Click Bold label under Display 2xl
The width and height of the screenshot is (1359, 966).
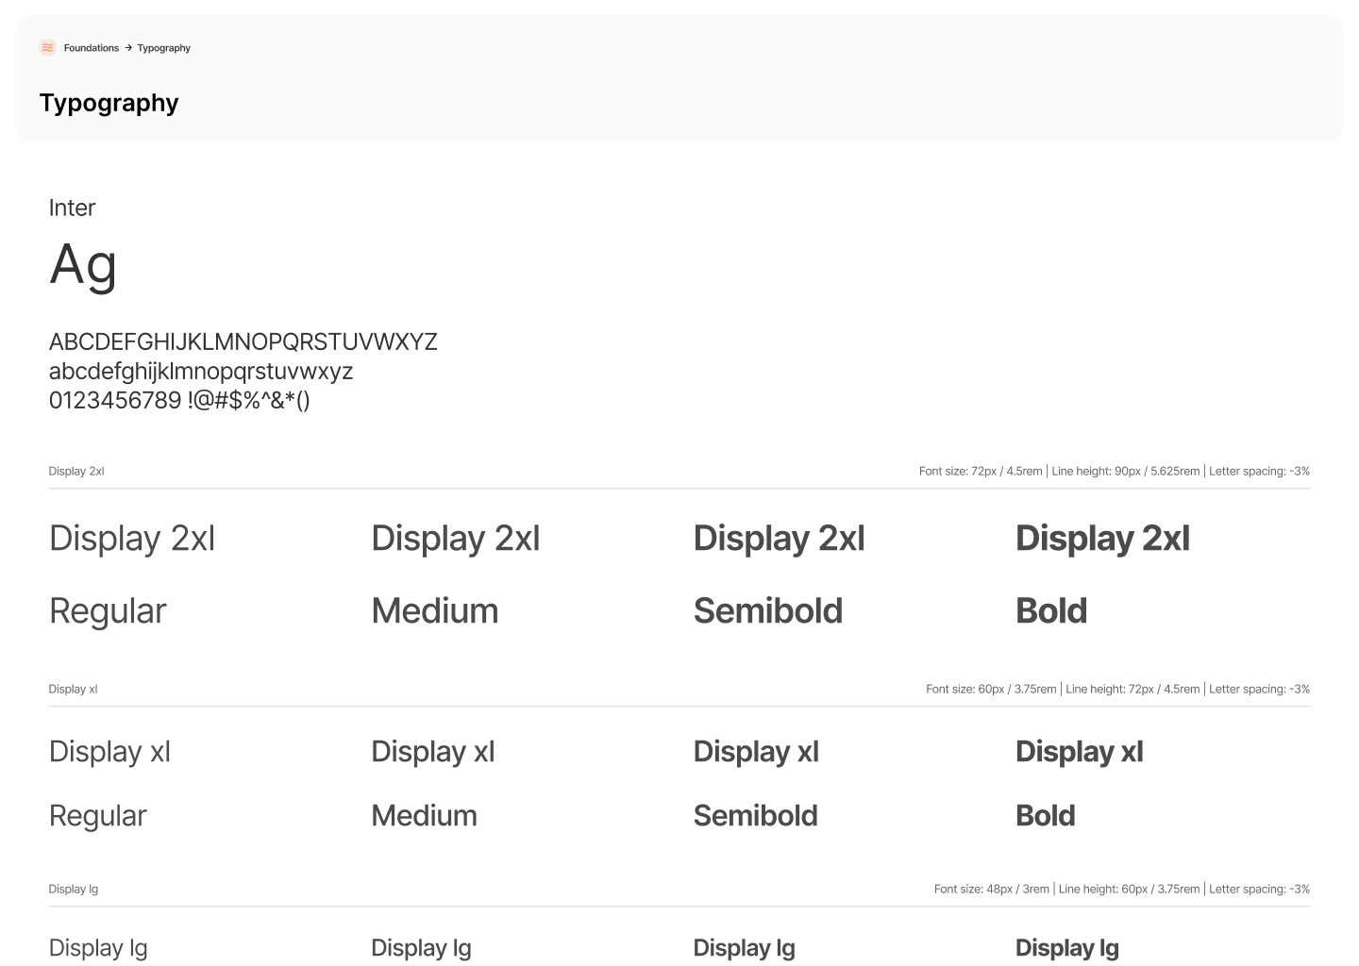(1051, 611)
